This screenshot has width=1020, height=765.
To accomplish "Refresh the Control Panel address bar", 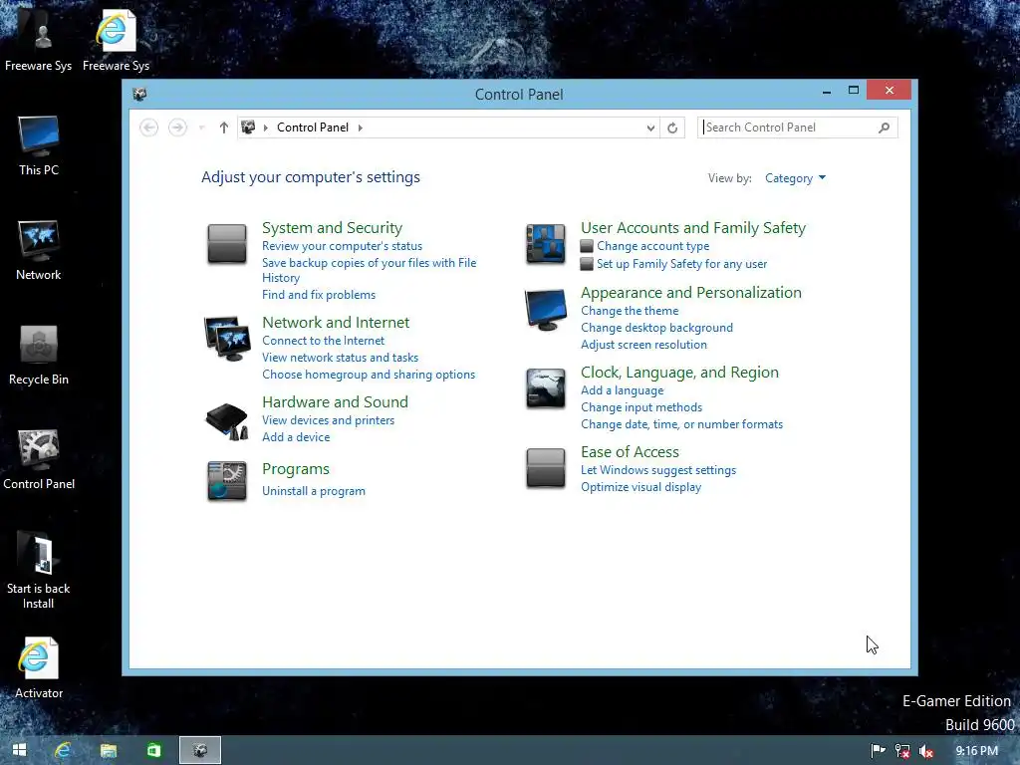I will pos(672,127).
